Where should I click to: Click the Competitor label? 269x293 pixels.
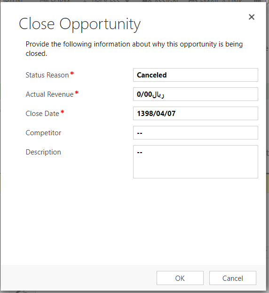tap(43, 133)
